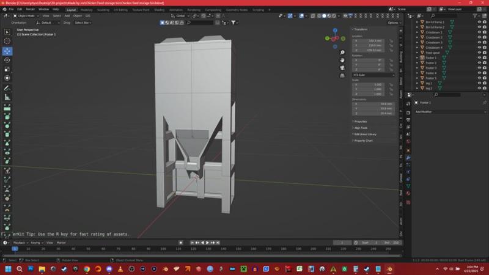Hide Feed spout with its eye icon
The width and height of the screenshot is (489, 275).
pos(479,53)
